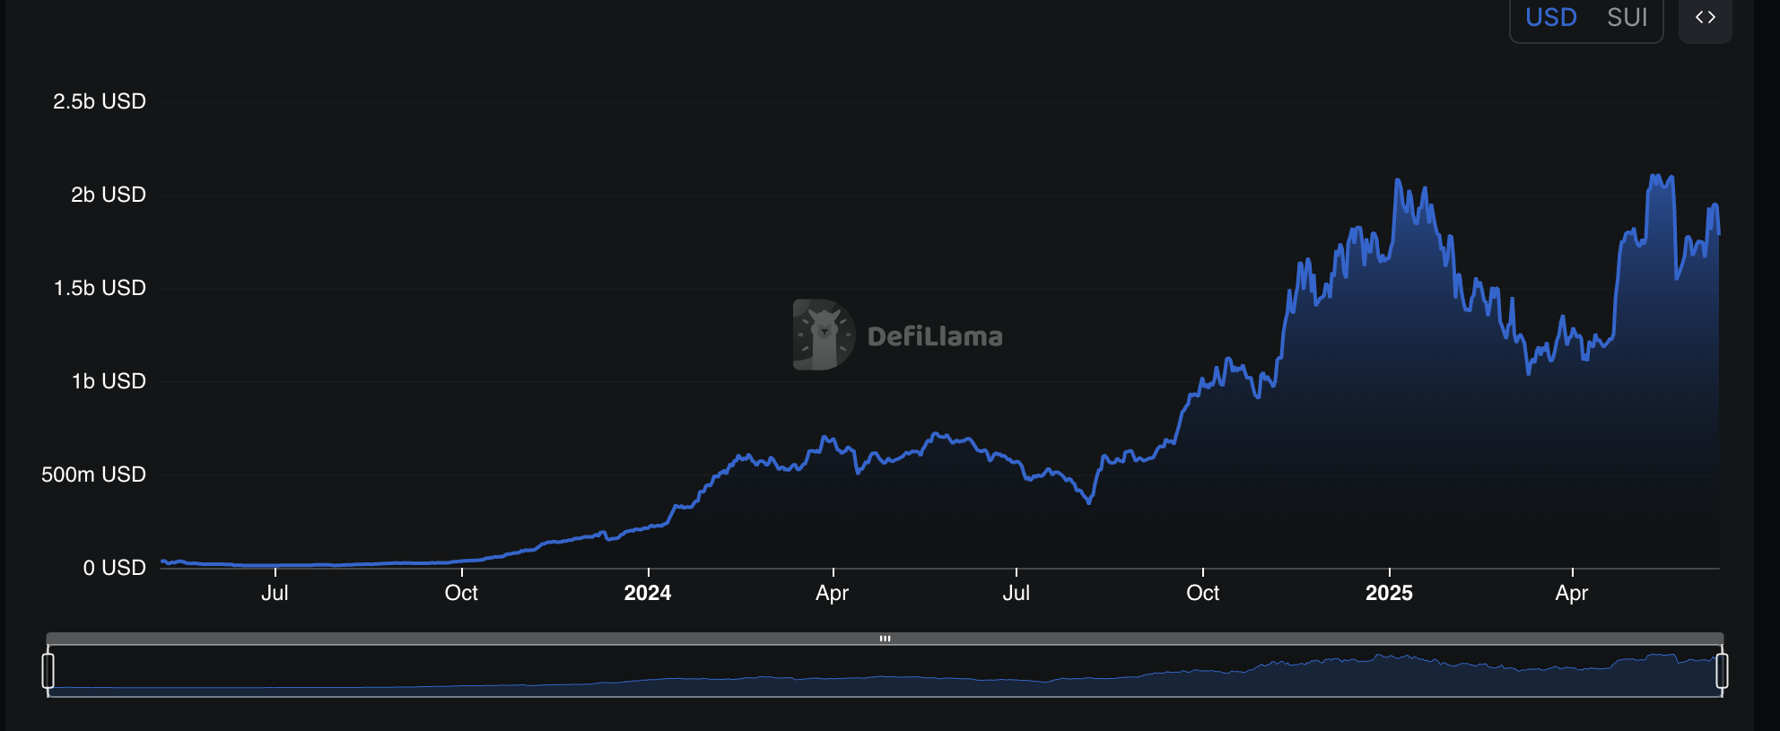This screenshot has width=1780, height=731.
Task: Click the DefiLlama watermark text
Action: coord(935,336)
